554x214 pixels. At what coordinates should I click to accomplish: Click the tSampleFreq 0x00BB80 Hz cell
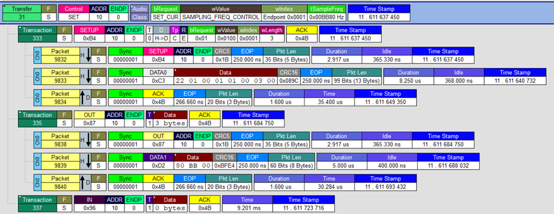tap(327, 13)
